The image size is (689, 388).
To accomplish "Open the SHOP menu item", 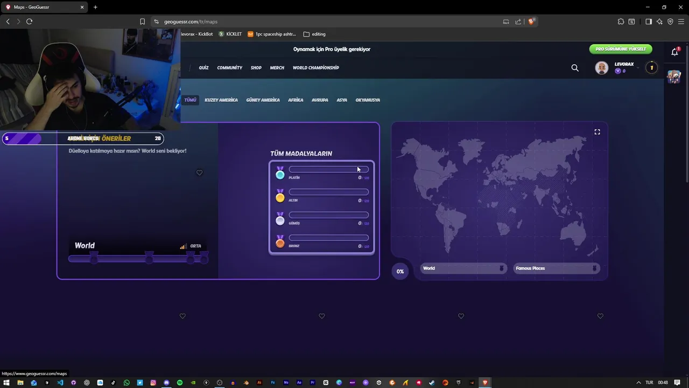I will tap(256, 68).
